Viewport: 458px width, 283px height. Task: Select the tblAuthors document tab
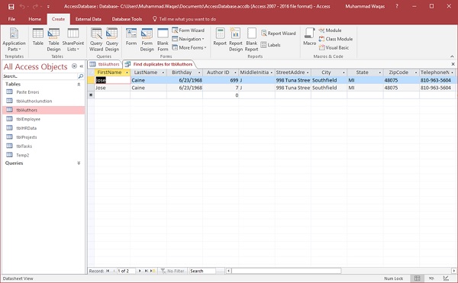point(105,64)
